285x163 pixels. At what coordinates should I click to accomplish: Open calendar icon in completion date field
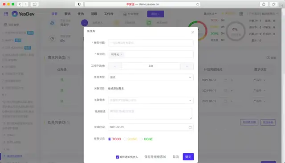(190, 127)
